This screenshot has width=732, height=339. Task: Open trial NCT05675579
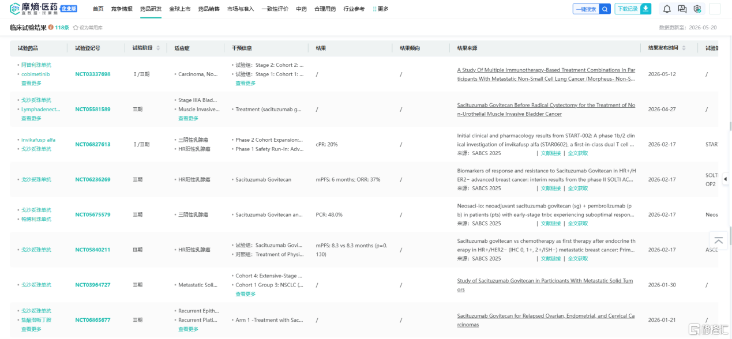[x=92, y=214]
